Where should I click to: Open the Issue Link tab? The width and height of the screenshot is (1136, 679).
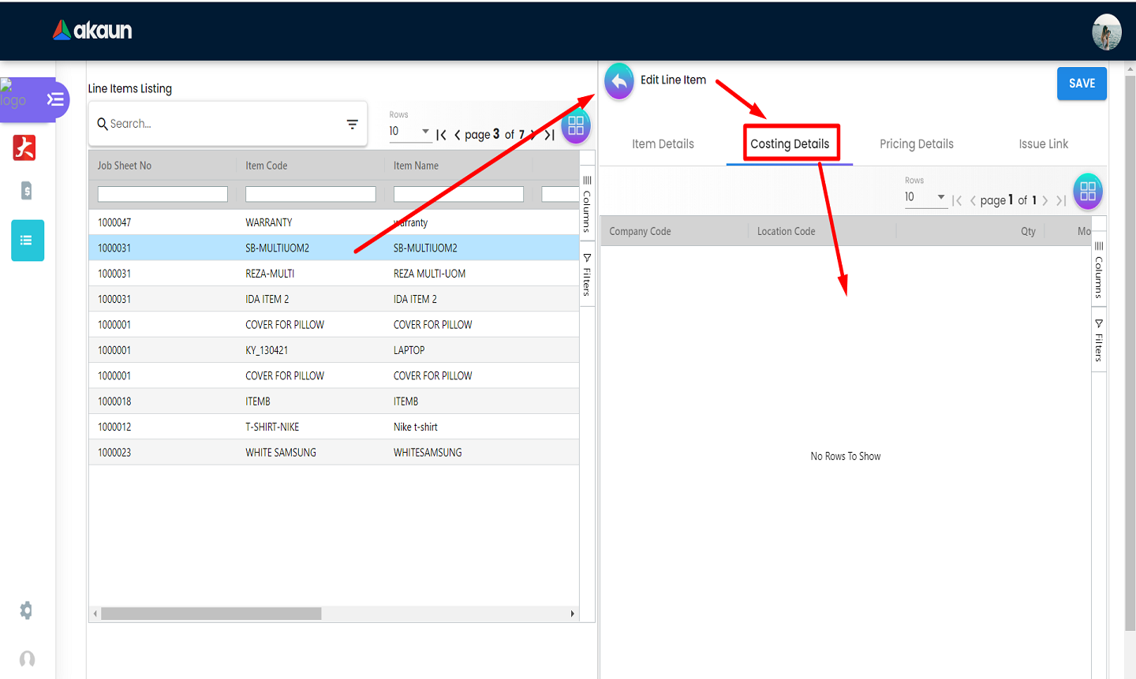[x=1043, y=144]
